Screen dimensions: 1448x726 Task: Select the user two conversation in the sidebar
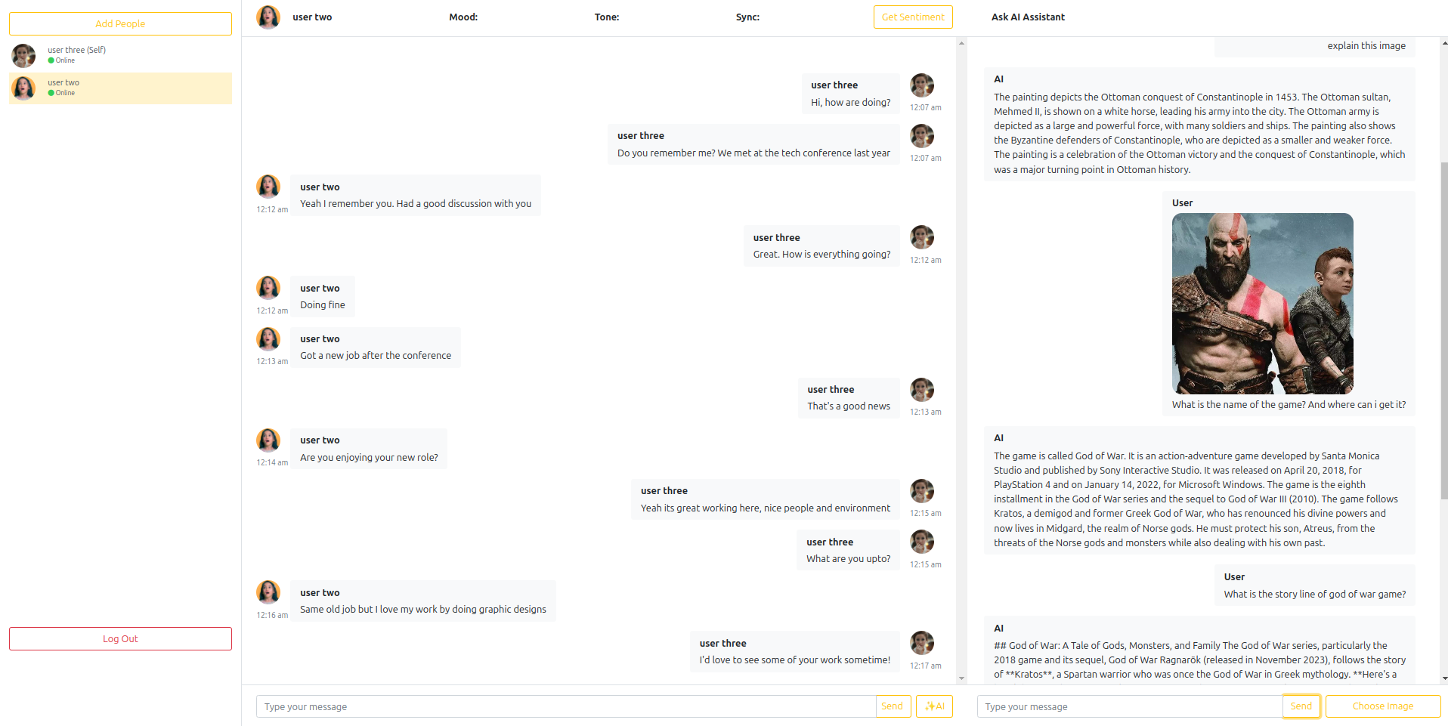120,88
